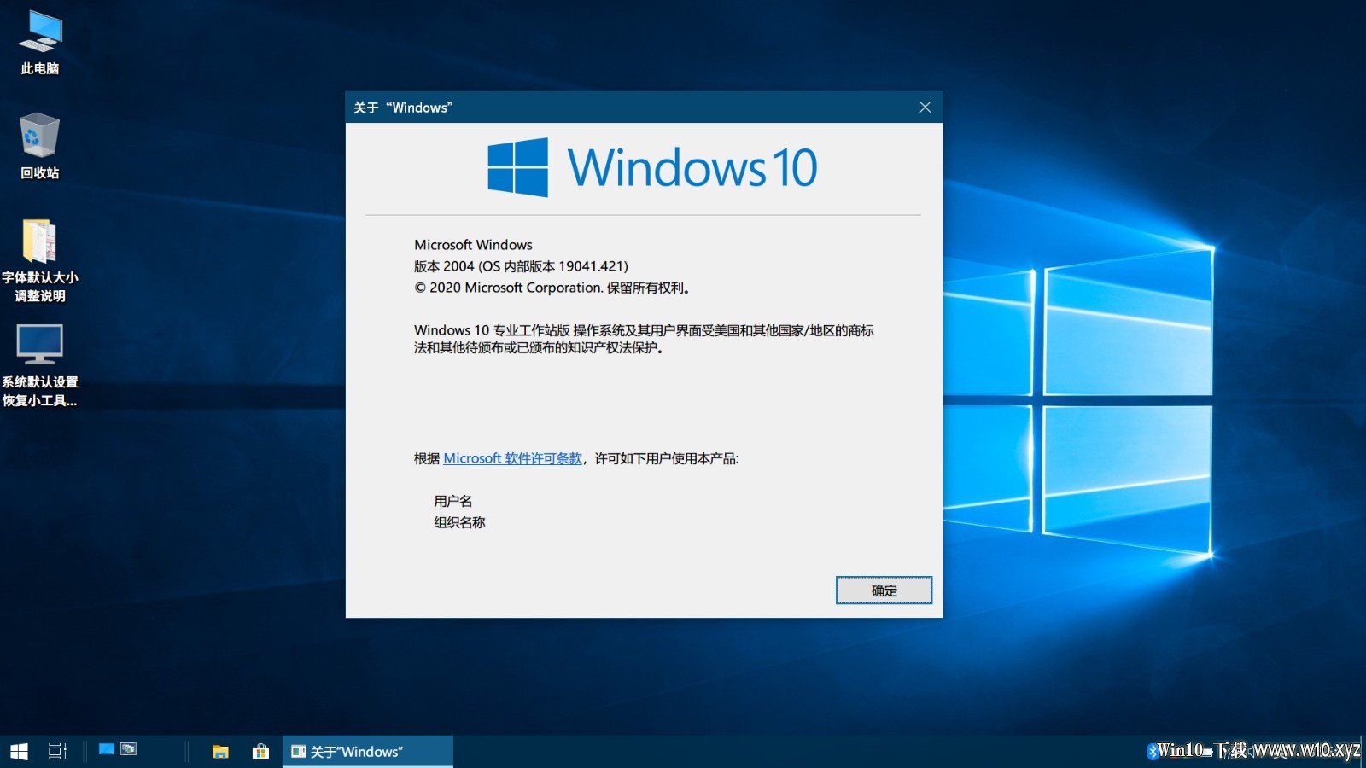The width and height of the screenshot is (1366, 768).
Task: Select the 回收站 recycle bin icon
Action: tap(40, 146)
